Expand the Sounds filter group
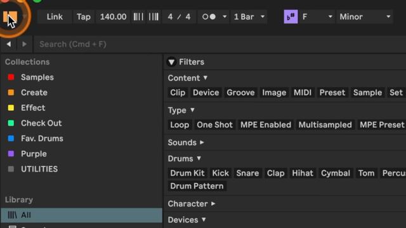This screenshot has width=406, height=228. pyautogui.click(x=202, y=142)
